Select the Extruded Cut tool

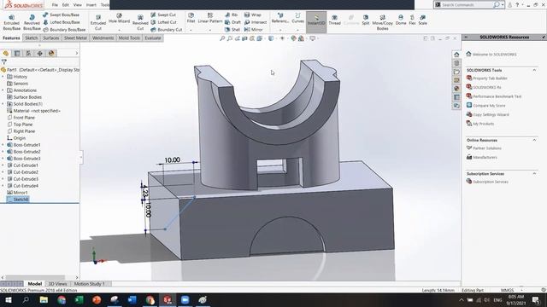98,23
